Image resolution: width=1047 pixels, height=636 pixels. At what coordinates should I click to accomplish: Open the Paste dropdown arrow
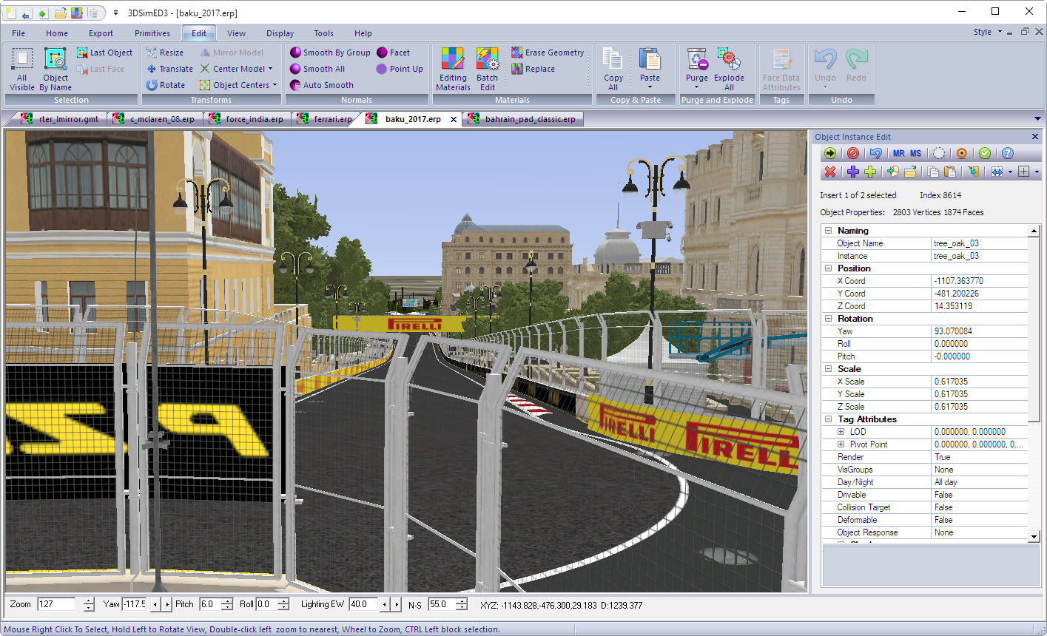650,87
